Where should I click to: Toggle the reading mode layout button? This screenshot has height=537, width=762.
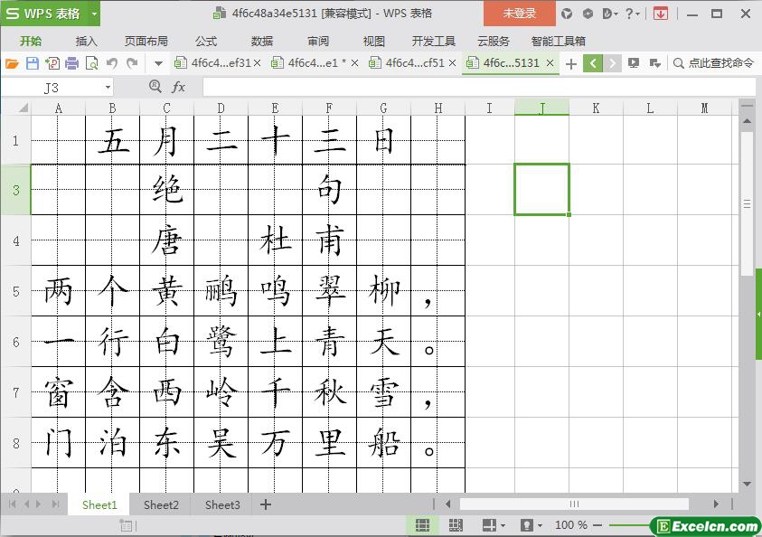click(489, 525)
